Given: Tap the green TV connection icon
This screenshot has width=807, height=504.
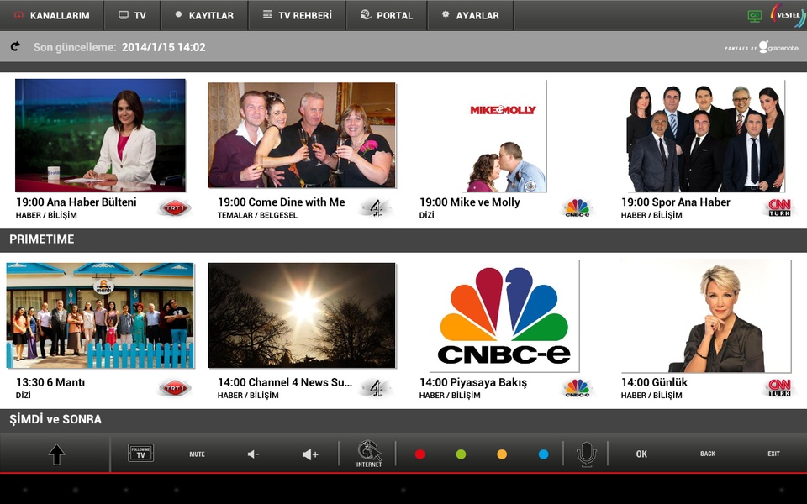Looking at the screenshot, I should 755,16.
